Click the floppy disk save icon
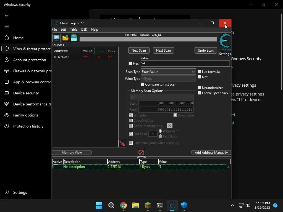This screenshot has height=212, width=283. point(74,38)
